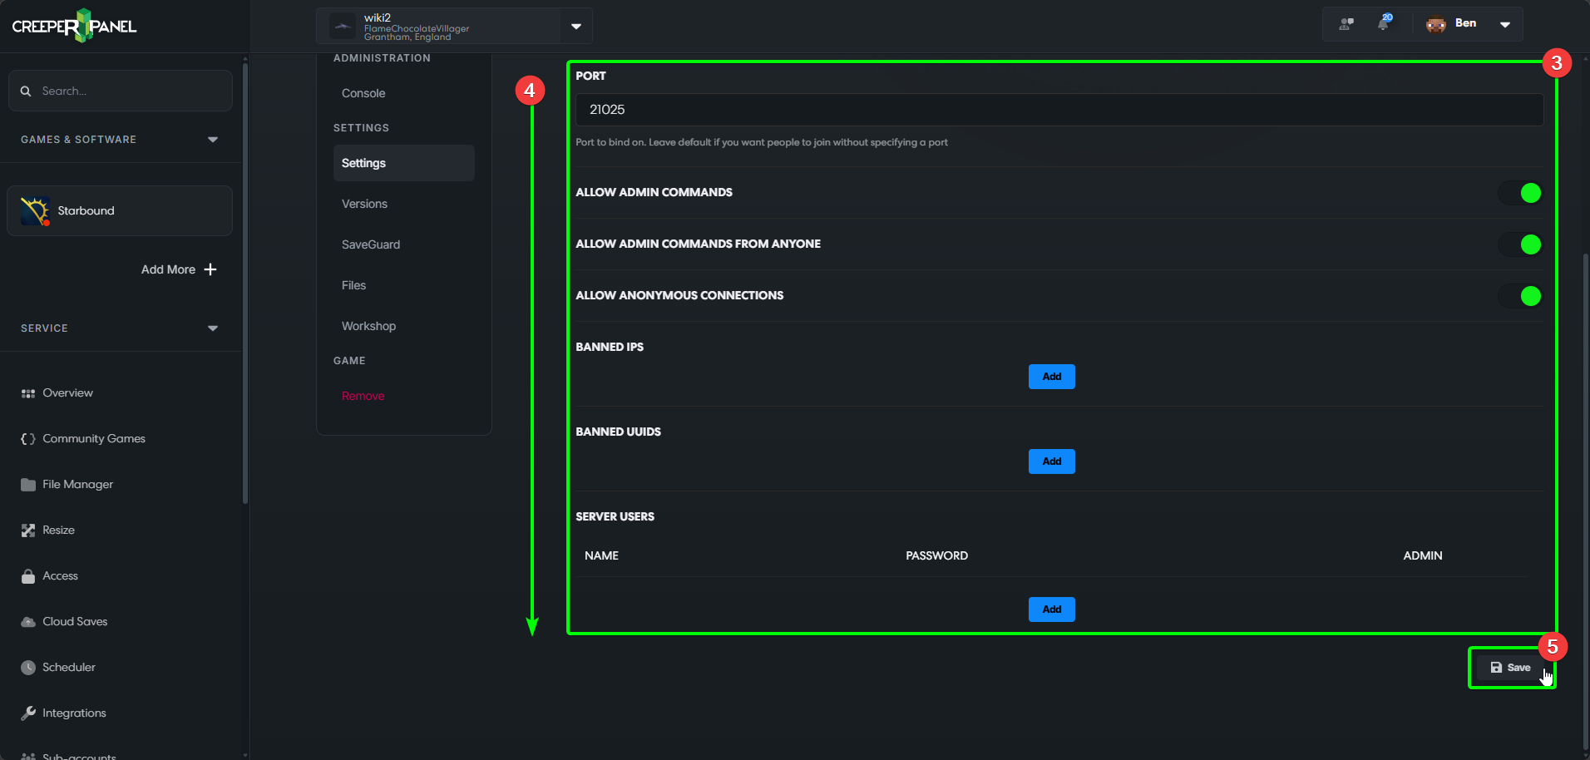Open the Console menu item
The image size is (1590, 760).
pos(363,93)
